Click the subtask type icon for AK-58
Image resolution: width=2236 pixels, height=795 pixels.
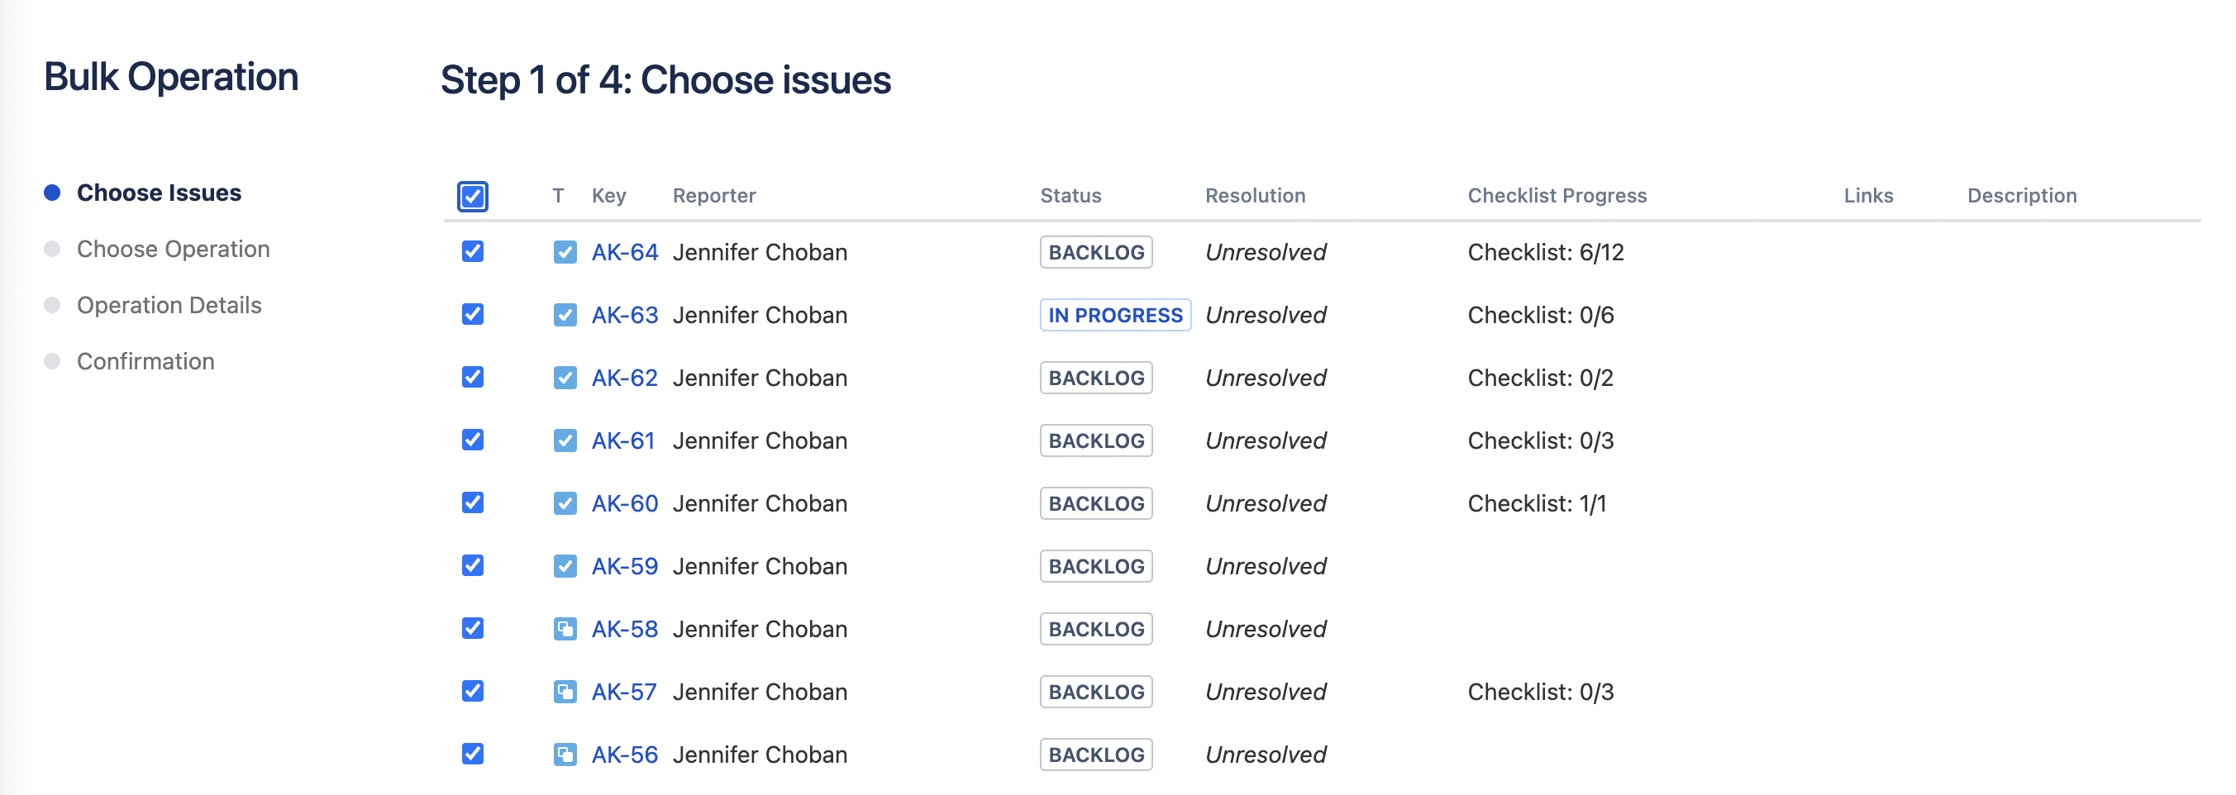point(565,629)
